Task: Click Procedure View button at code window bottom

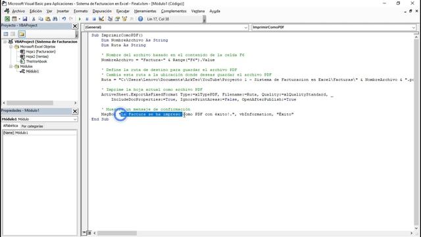Action: coord(84,232)
